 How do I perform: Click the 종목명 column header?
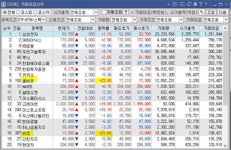pyautogui.click(x=37, y=28)
